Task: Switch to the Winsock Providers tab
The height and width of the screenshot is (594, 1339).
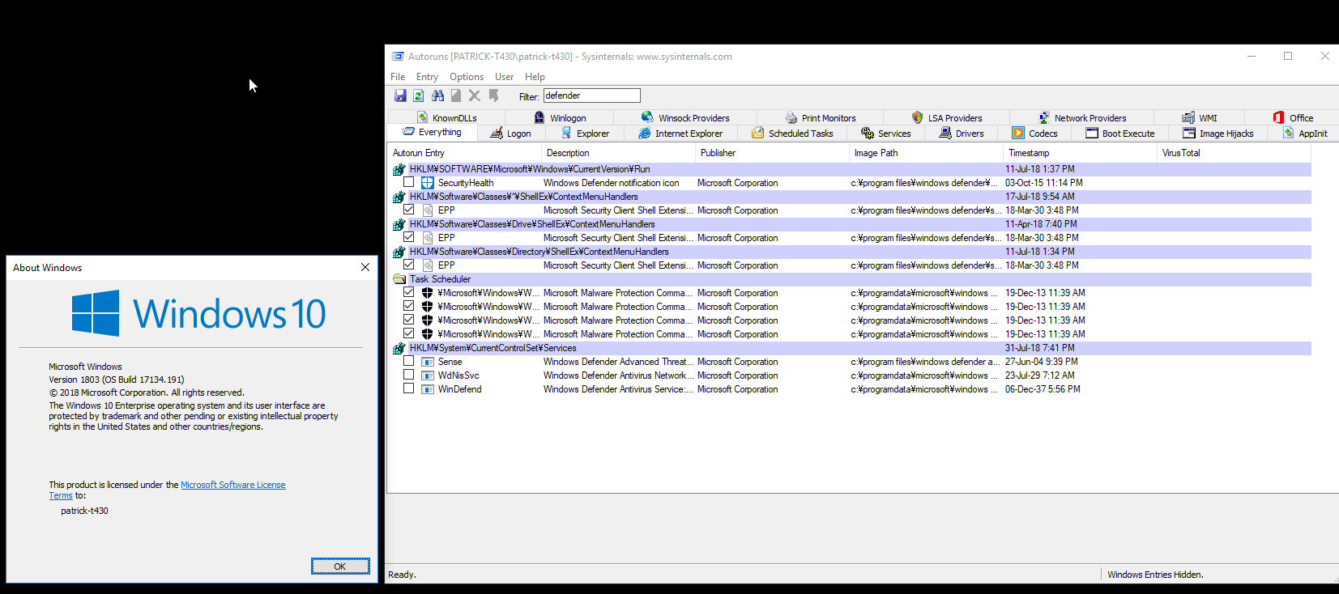Action: pos(685,118)
